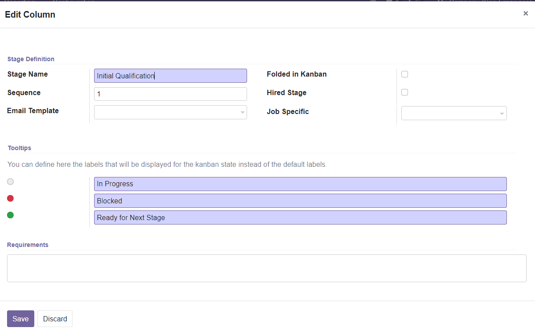Edit the In Progress tooltip label
Screen dimensions: 535x335
coord(300,184)
